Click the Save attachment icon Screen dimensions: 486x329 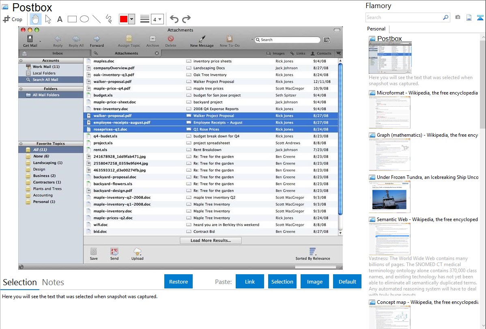click(94, 252)
